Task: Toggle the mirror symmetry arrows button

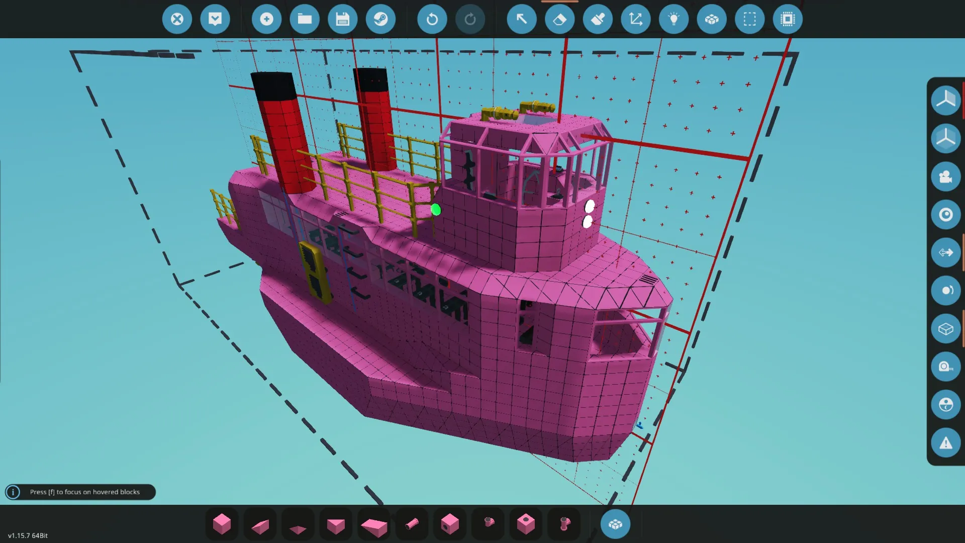Action: [x=945, y=252]
